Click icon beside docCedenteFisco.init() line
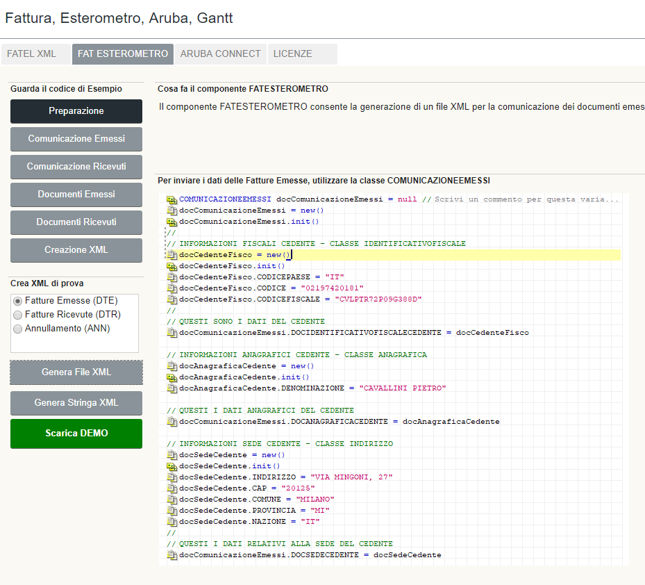The image size is (645, 585). (171, 266)
